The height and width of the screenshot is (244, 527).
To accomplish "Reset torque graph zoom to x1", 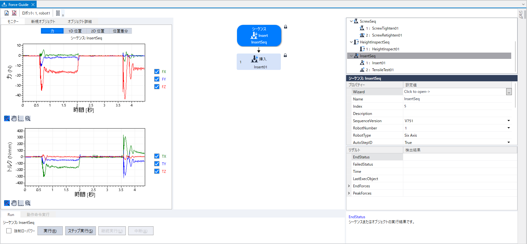I will click(x=28, y=203).
